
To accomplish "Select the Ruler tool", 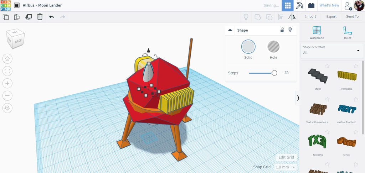I will click(347, 32).
